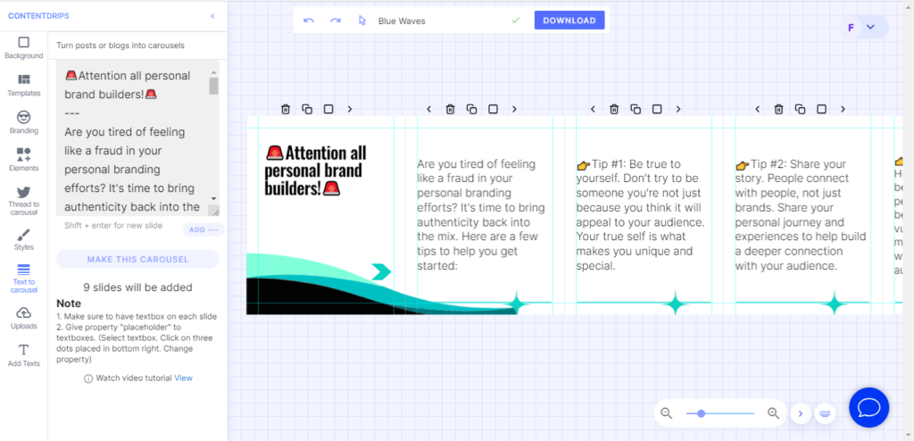Move first slide right with chevron arrow
Viewport: 914px width, 441px height.
[x=350, y=109]
